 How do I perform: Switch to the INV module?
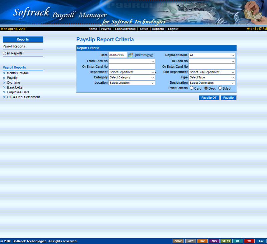[202, 241]
